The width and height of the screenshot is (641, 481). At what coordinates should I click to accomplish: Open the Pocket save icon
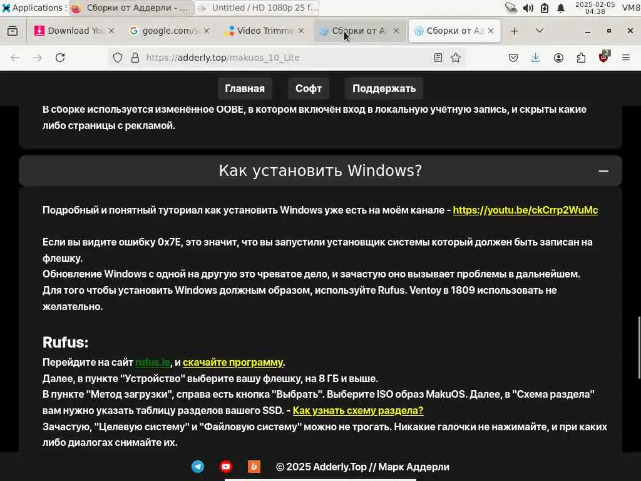coord(513,58)
